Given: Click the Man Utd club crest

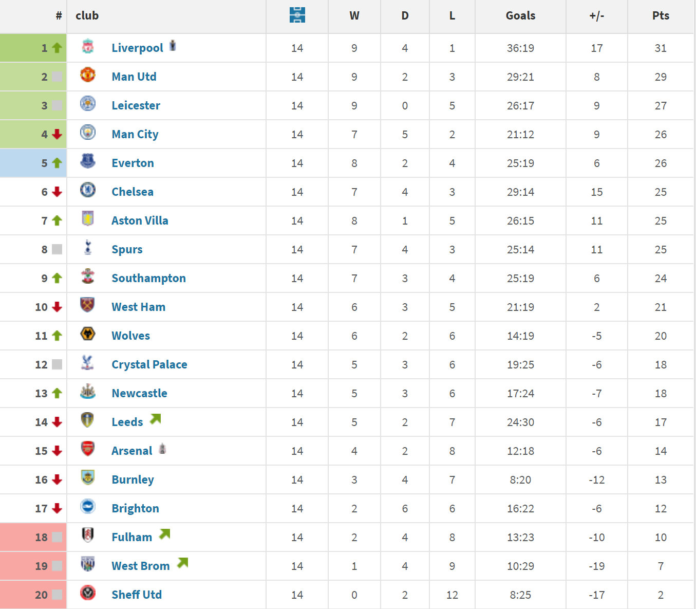Looking at the screenshot, I should (88, 75).
